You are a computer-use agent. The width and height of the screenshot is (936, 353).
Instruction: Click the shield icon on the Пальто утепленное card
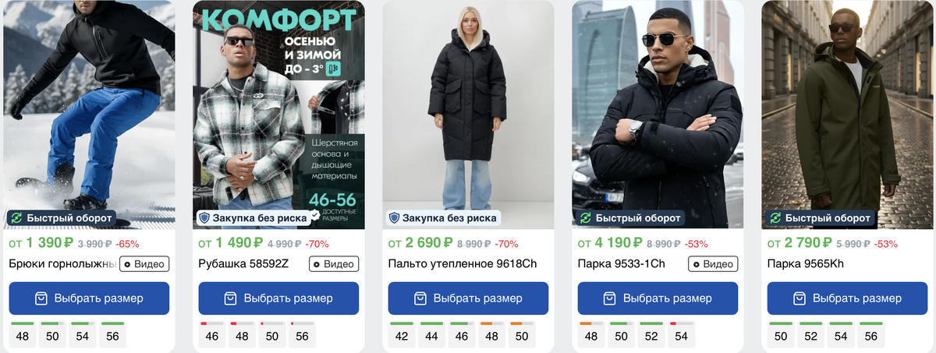click(x=395, y=218)
